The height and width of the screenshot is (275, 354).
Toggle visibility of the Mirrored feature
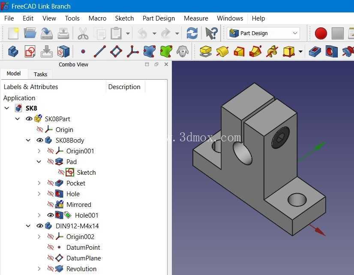coord(50,204)
